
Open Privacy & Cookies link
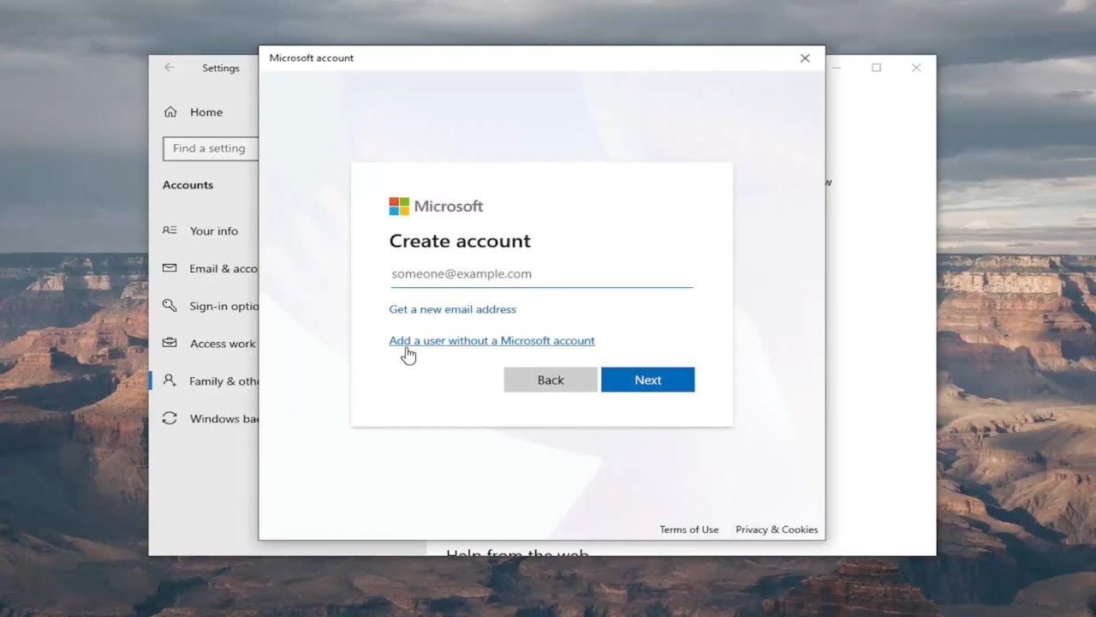(777, 530)
